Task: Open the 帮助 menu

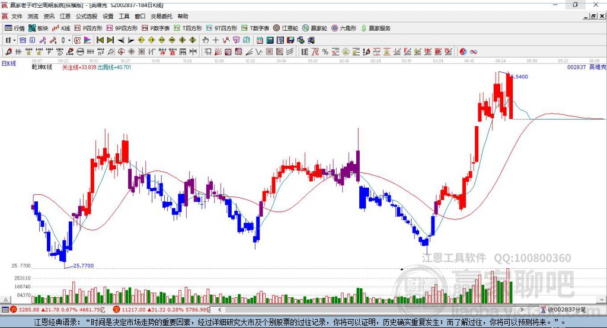Action: (x=183, y=16)
